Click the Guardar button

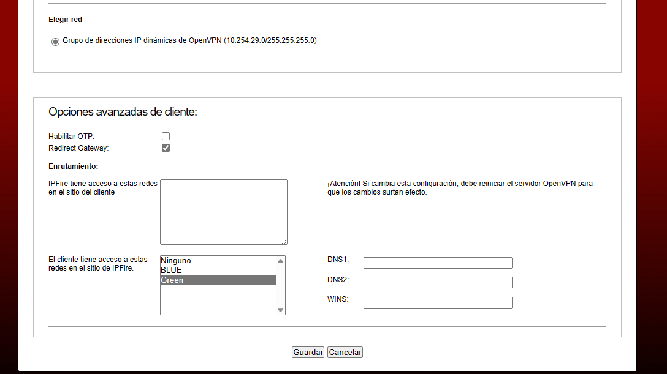(308, 353)
